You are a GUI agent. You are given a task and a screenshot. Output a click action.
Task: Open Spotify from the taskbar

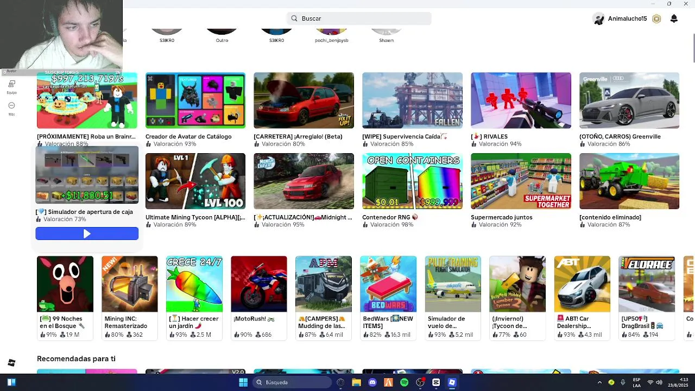pos(404,382)
